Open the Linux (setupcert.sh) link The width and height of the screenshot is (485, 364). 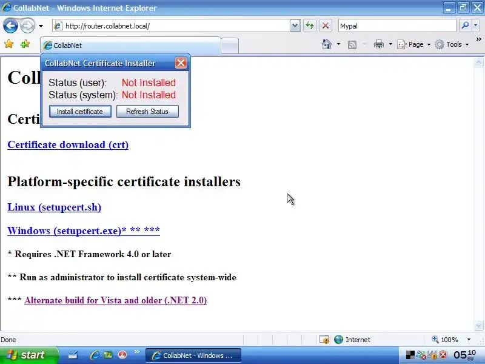coord(54,207)
